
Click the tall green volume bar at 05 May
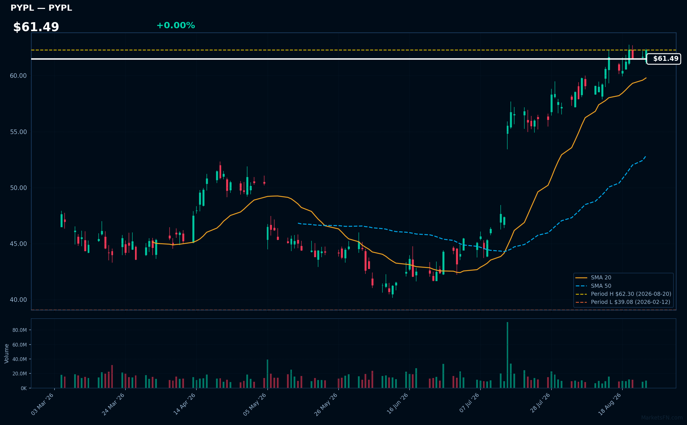(x=267, y=374)
